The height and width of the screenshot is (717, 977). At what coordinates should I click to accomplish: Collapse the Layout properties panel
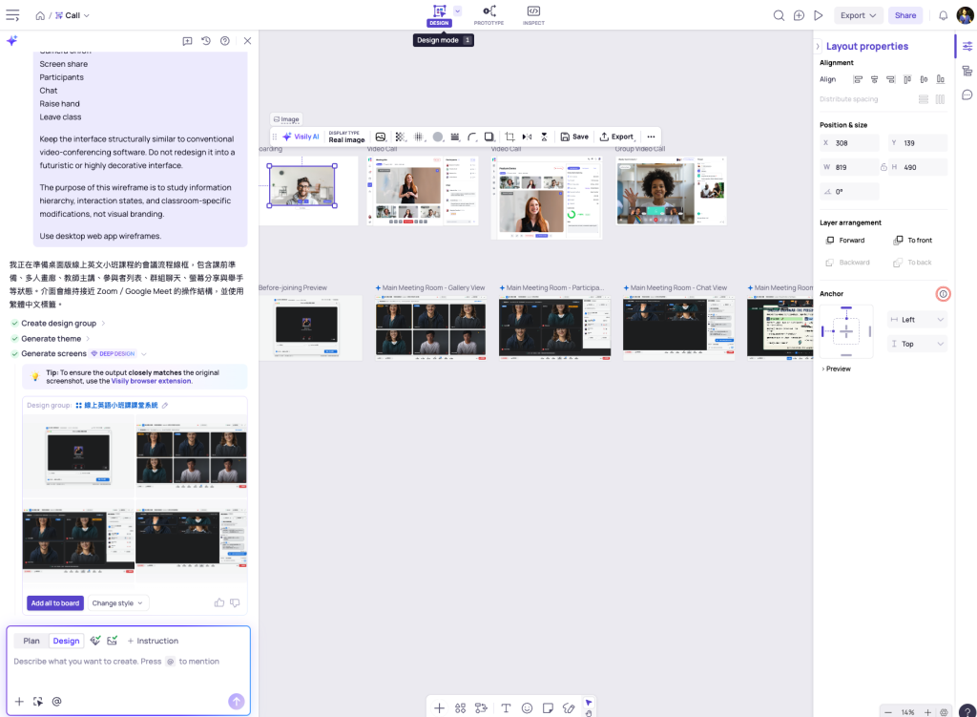tap(818, 46)
